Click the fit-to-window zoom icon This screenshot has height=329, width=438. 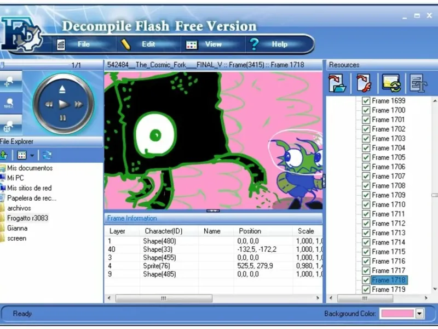pos(9,126)
